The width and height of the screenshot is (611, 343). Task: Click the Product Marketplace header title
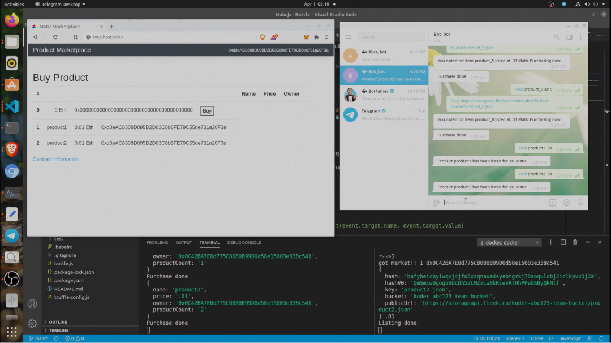[62, 50]
